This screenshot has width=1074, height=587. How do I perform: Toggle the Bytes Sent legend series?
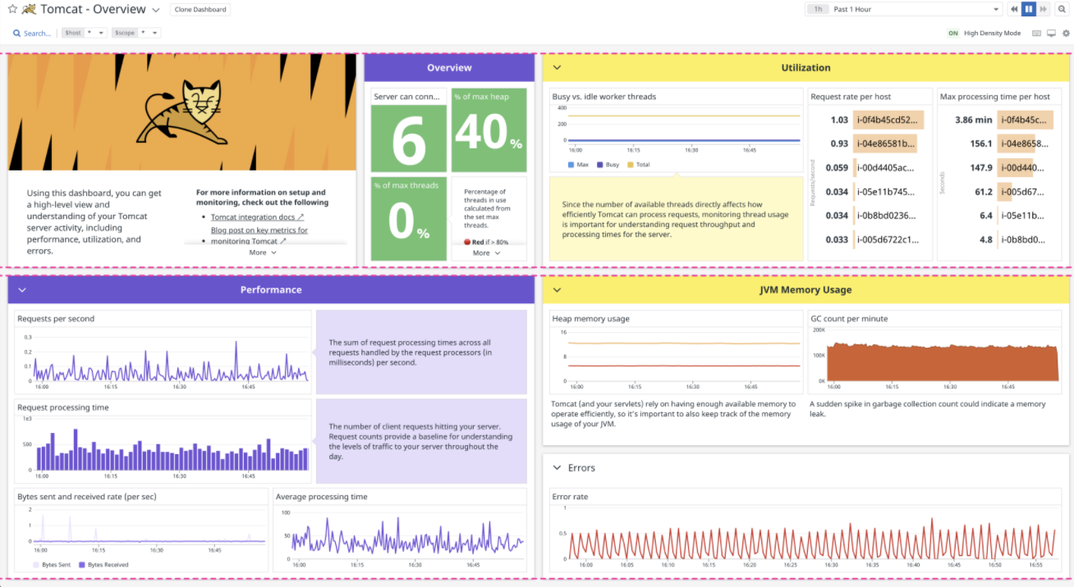[x=51, y=565]
